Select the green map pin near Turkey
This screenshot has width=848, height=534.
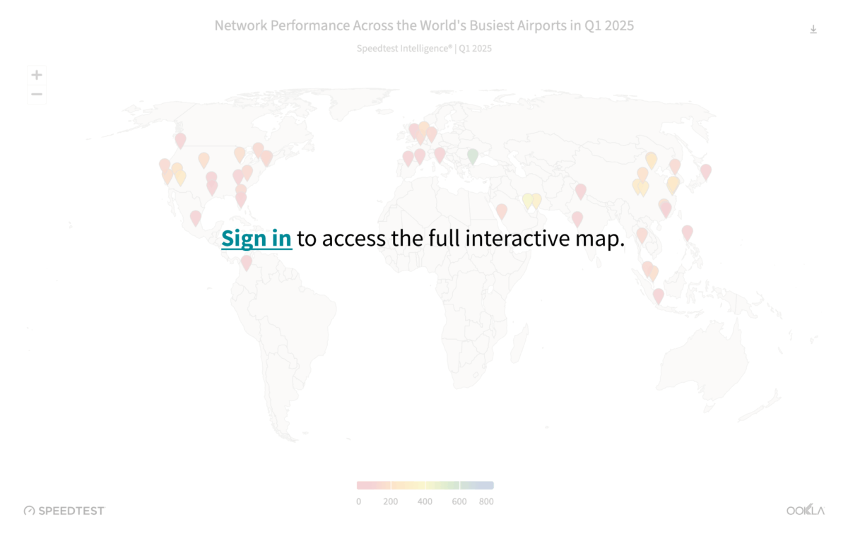point(473,155)
